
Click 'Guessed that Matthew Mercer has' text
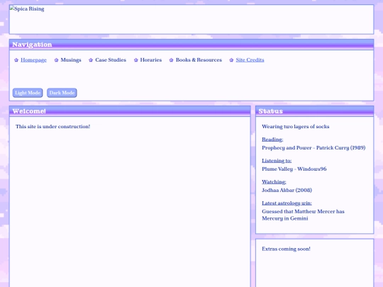(x=303, y=212)
